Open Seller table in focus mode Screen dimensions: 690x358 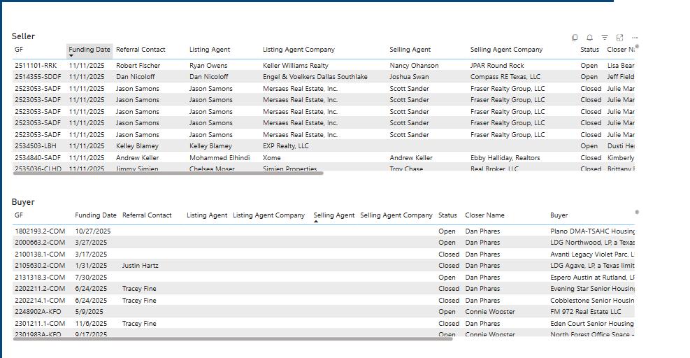(619, 38)
